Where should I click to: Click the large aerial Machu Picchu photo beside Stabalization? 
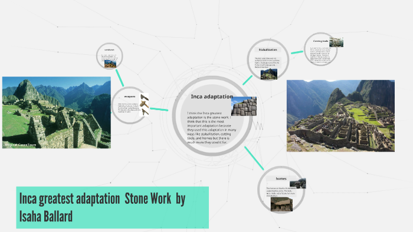click(340, 116)
